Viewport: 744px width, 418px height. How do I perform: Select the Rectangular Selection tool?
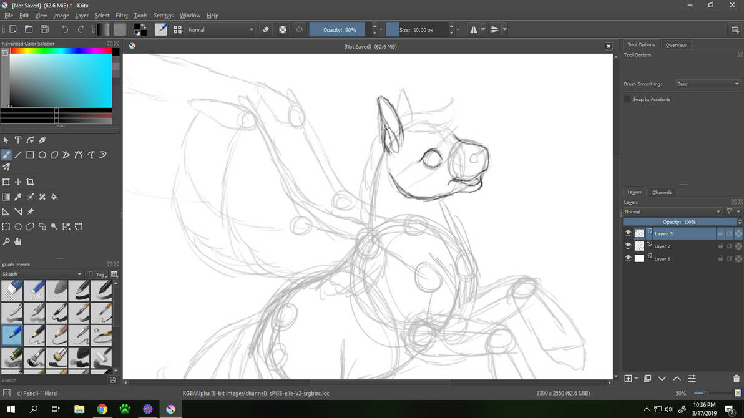coord(6,227)
